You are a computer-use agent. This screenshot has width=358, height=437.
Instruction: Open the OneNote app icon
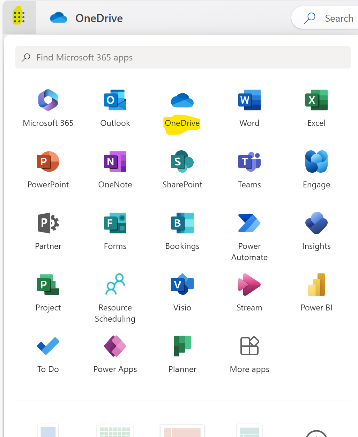tap(115, 162)
